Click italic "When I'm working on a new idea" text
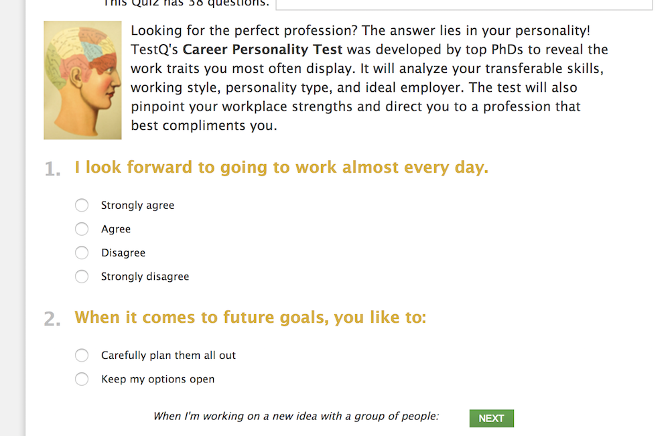The height and width of the screenshot is (436, 670). (x=295, y=416)
